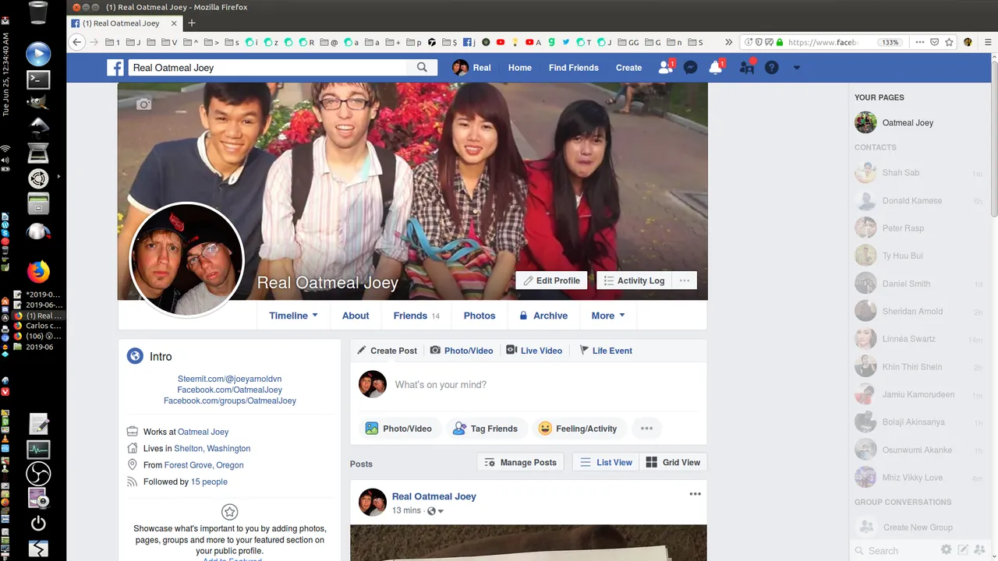
Task: Click the profile picture thumbnail
Action: [x=186, y=259]
